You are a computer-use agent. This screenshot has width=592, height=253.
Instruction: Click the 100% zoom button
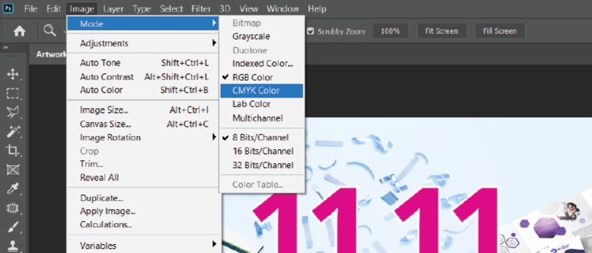pyautogui.click(x=391, y=31)
